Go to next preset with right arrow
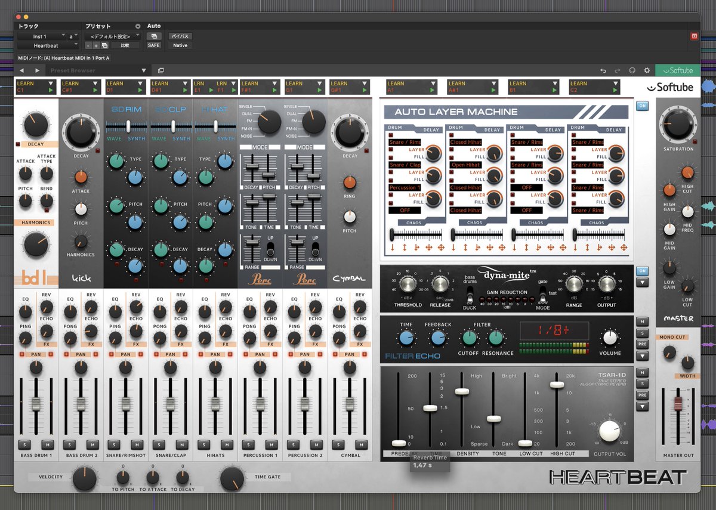Screen dimensions: 716x510 pos(37,70)
